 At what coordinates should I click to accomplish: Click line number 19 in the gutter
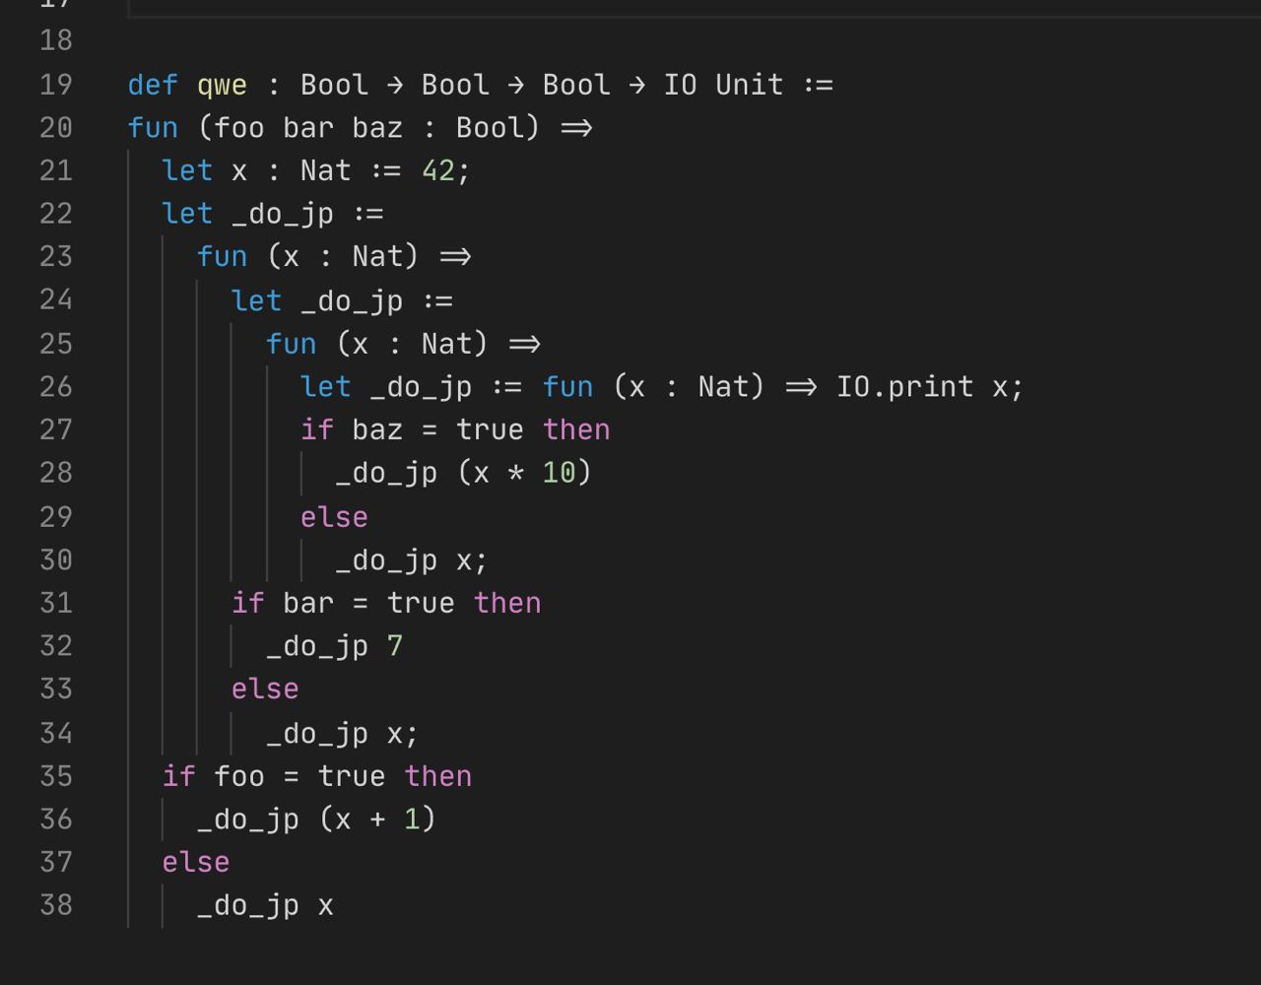pyautogui.click(x=56, y=85)
